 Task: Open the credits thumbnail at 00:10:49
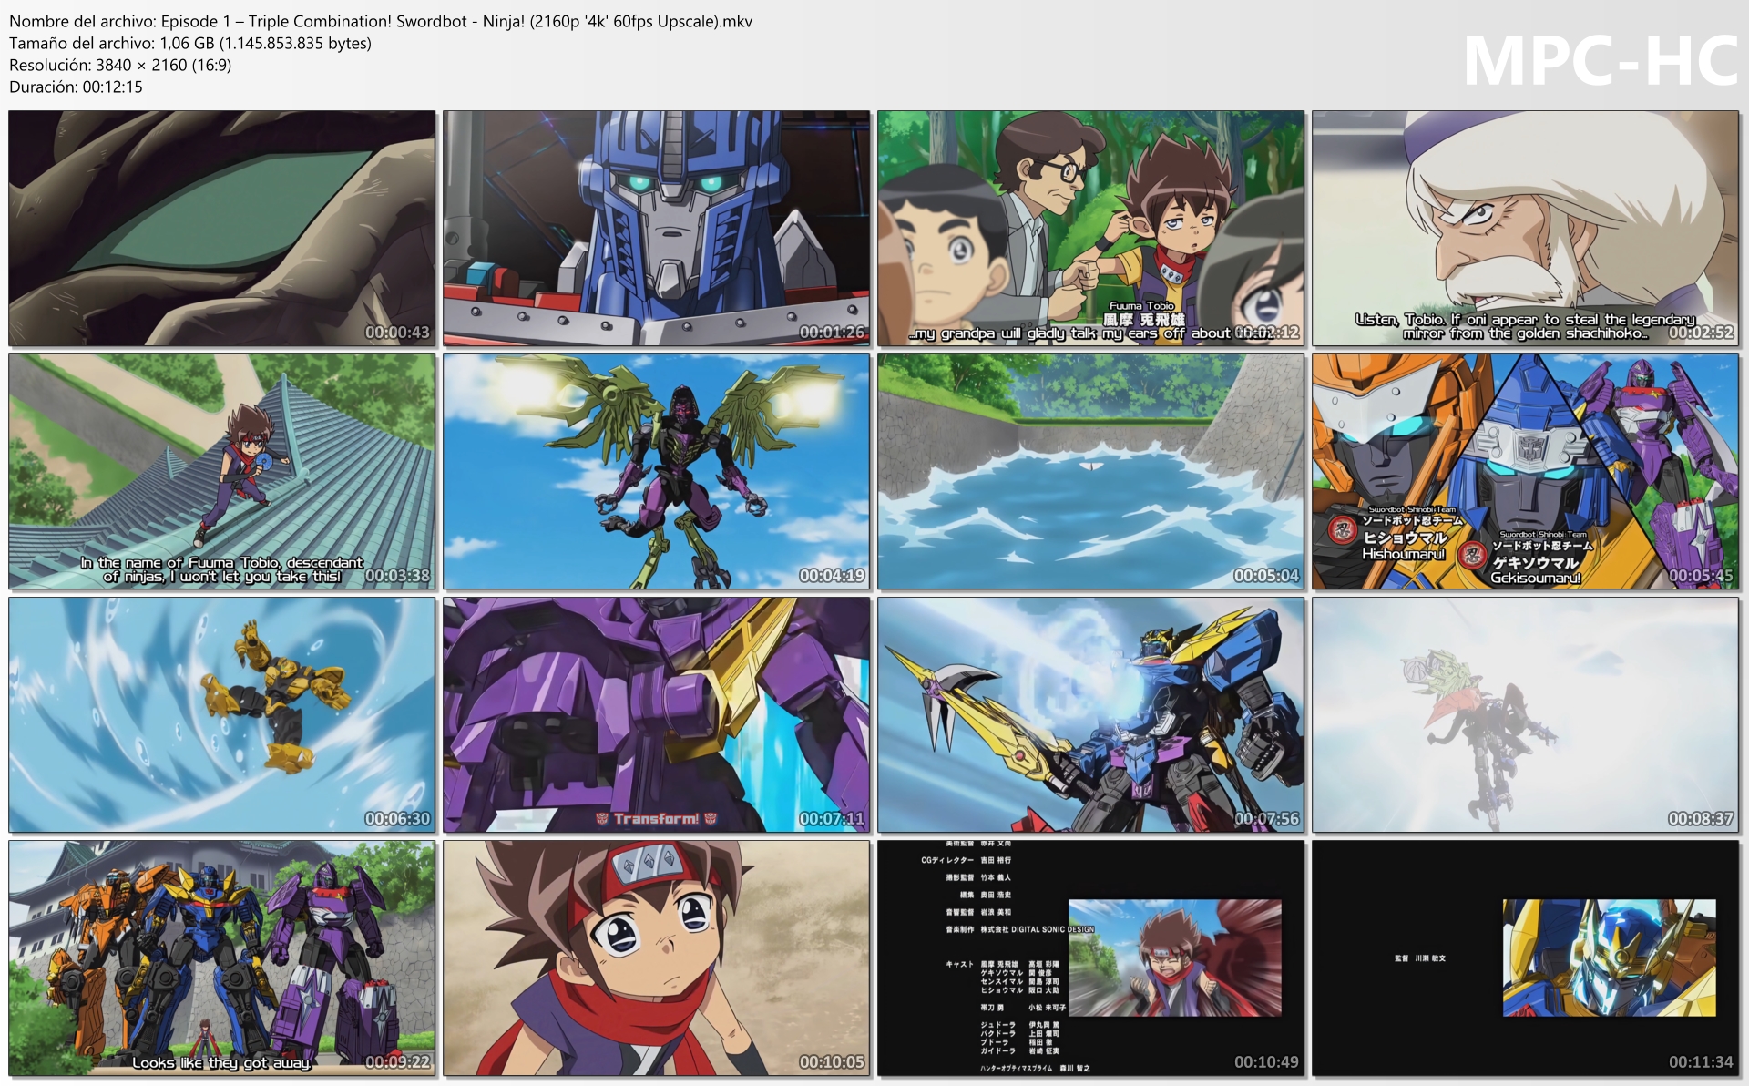(x=1091, y=958)
